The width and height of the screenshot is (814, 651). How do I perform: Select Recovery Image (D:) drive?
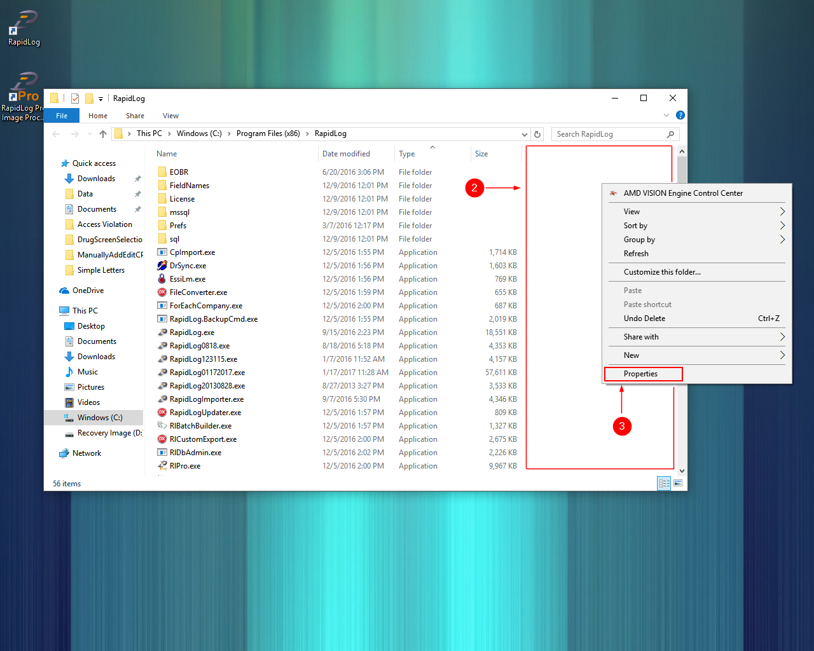click(103, 433)
